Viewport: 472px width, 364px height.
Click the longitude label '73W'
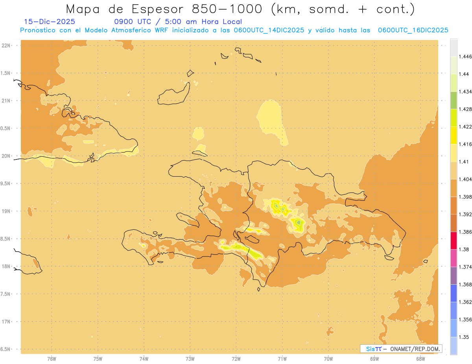pyautogui.click(x=190, y=359)
